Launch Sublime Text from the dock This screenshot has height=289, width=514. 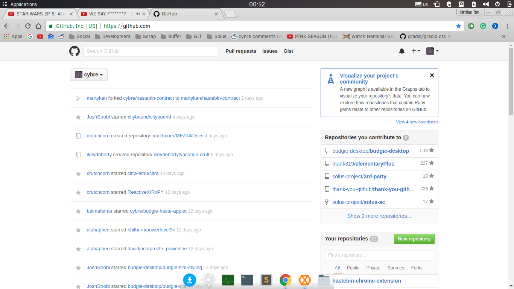pos(266,280)
